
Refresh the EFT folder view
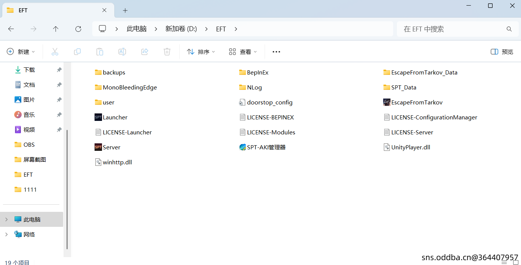(78, 29)
